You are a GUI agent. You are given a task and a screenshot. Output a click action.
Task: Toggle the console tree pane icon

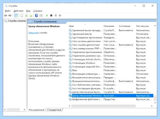(x=16, y=16)
